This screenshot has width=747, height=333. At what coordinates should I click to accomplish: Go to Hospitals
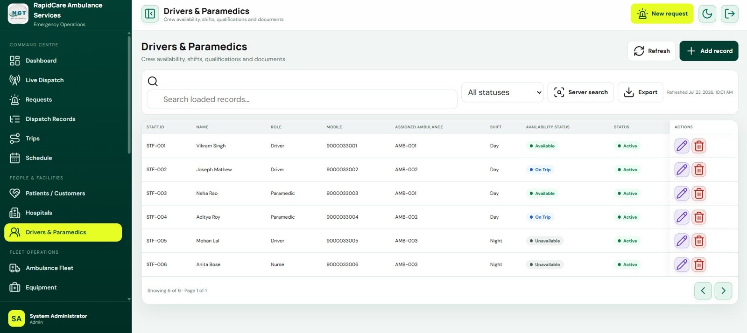pos(63,213)
